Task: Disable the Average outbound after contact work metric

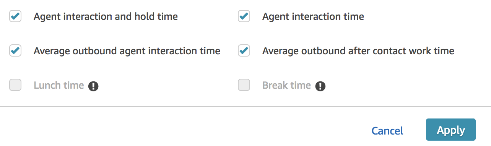Action: click(x=244, y=50)
